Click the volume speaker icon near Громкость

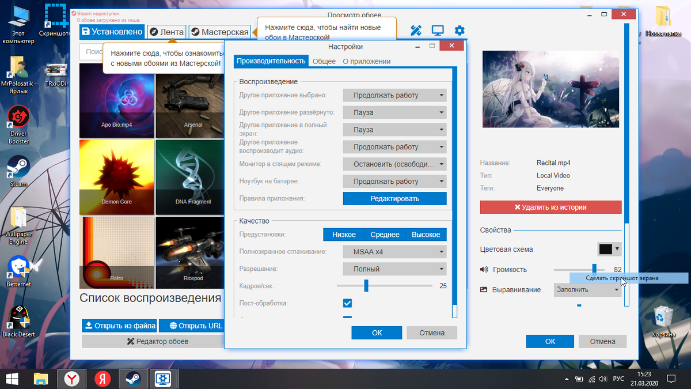pos(484,269)
